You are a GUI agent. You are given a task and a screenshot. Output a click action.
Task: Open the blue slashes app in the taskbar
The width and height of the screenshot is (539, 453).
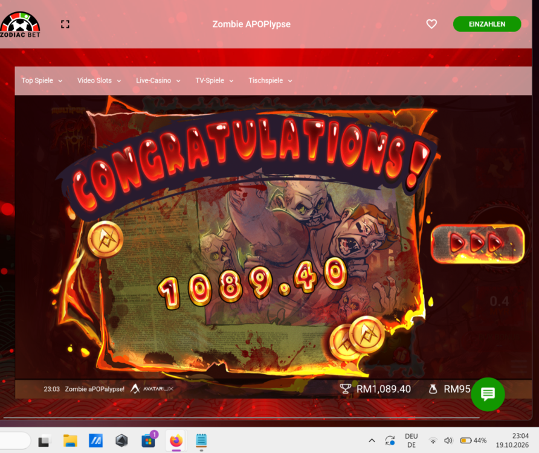[95, 441]
